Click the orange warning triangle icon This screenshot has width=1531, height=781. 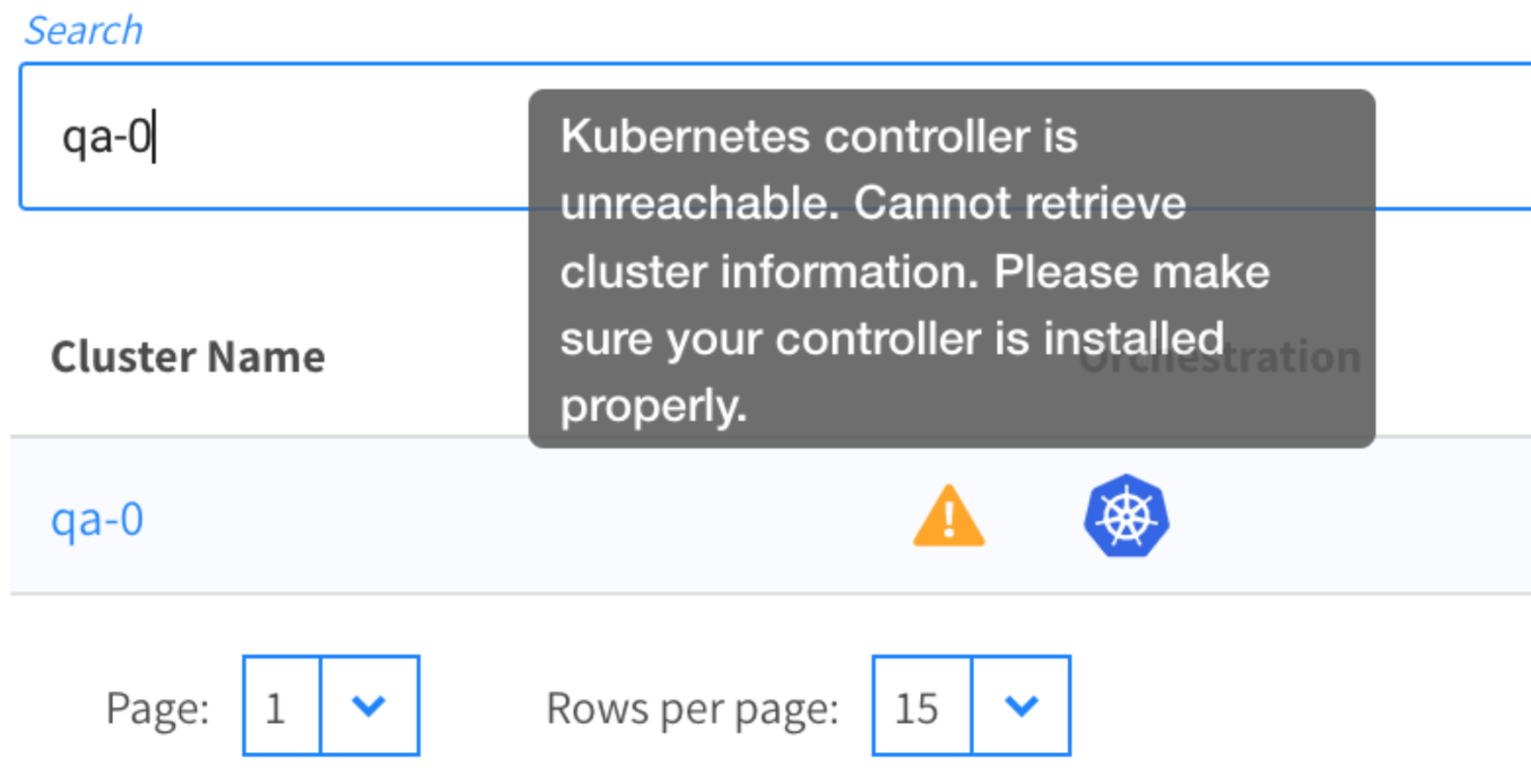point(948,517)
